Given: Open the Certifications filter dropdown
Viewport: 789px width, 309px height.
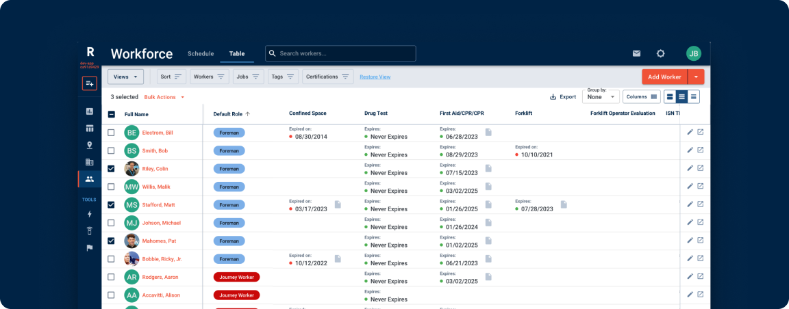Looking at the screenshot, I should pyautogui.click(x=327, y=77).
